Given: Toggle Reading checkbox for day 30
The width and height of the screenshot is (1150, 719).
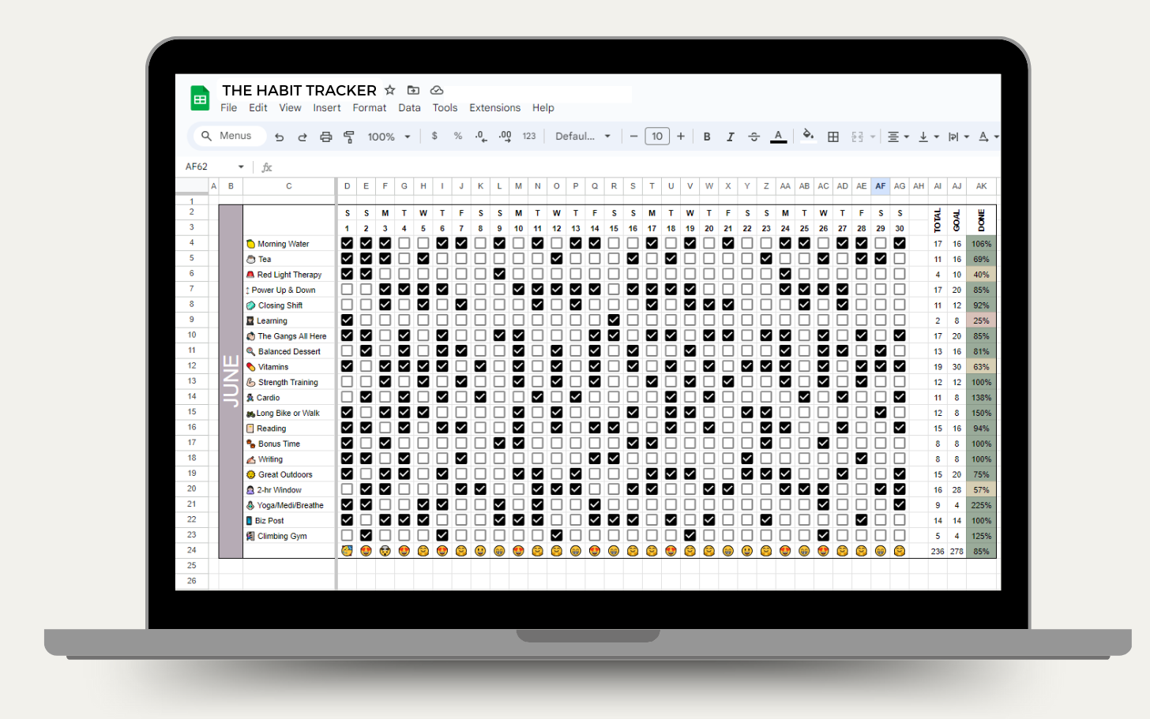Looking at the screenshot, I should pyautogui.click(x=900, y=428).
